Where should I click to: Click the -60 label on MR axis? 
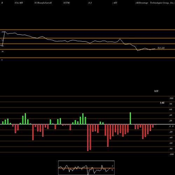(171, 143)
